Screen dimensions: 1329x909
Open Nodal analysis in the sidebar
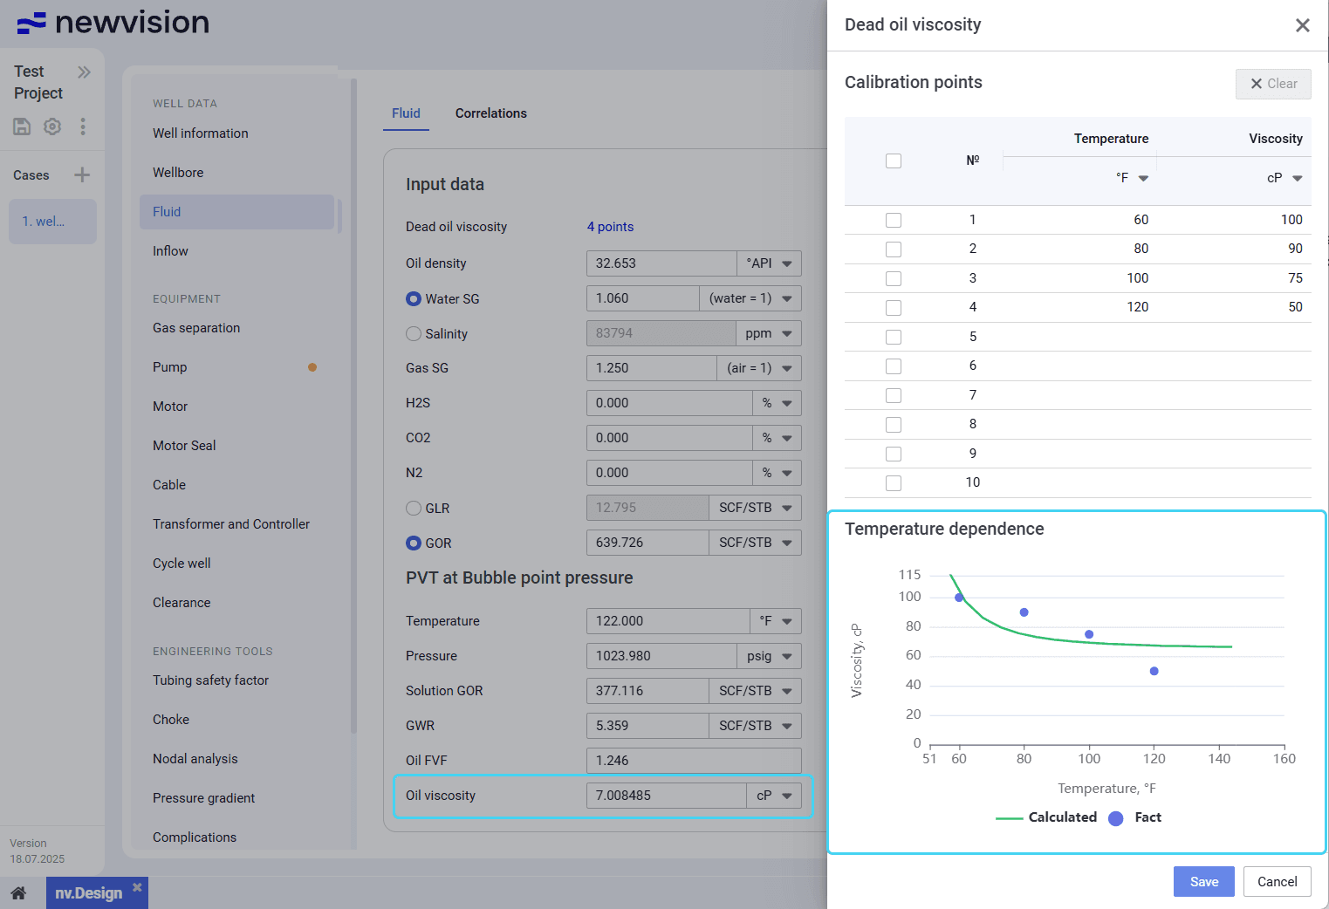[x=195, y=759]
